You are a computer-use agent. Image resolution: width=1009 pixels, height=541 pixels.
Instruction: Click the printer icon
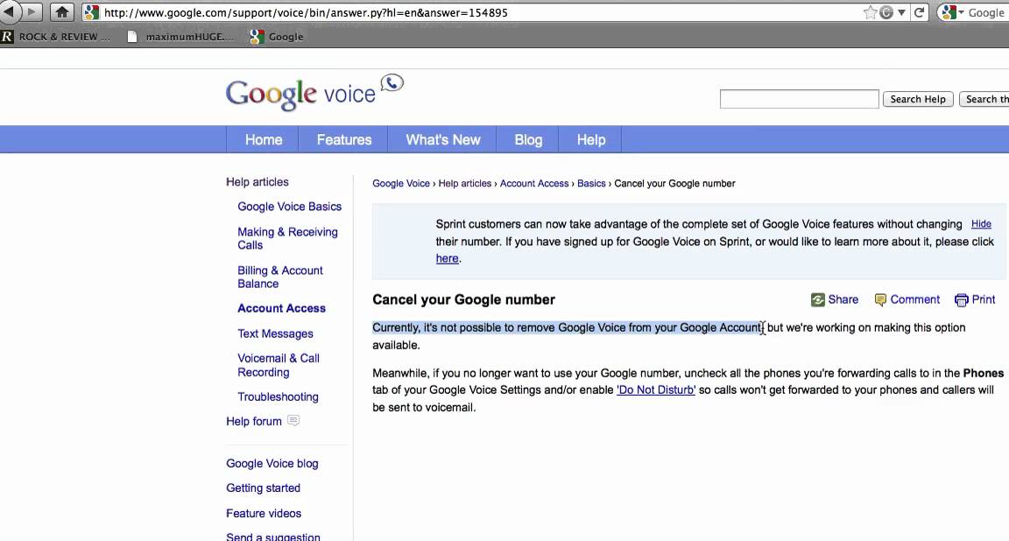962,299
